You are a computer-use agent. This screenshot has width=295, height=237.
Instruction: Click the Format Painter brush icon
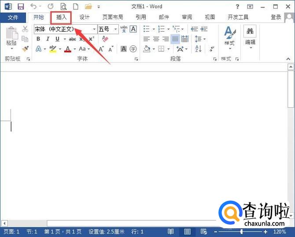pyautogui.click(x=25, y=49)
